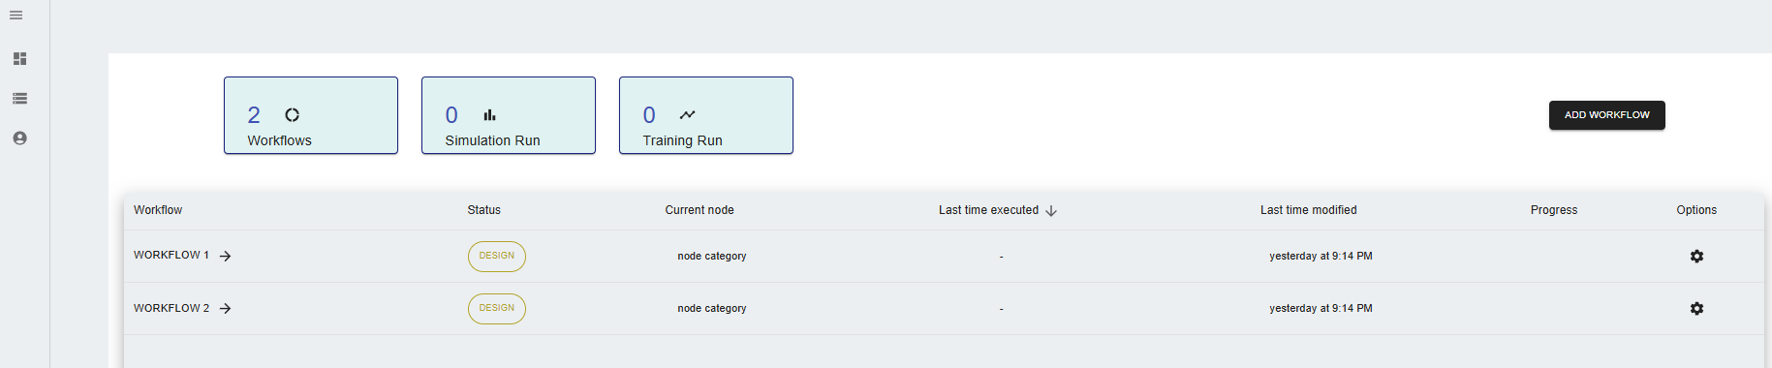Viewport: 1772px width, 368px height.
Task: Click the Simulation Run bar chart icon
Action: (x=489, y=115)
